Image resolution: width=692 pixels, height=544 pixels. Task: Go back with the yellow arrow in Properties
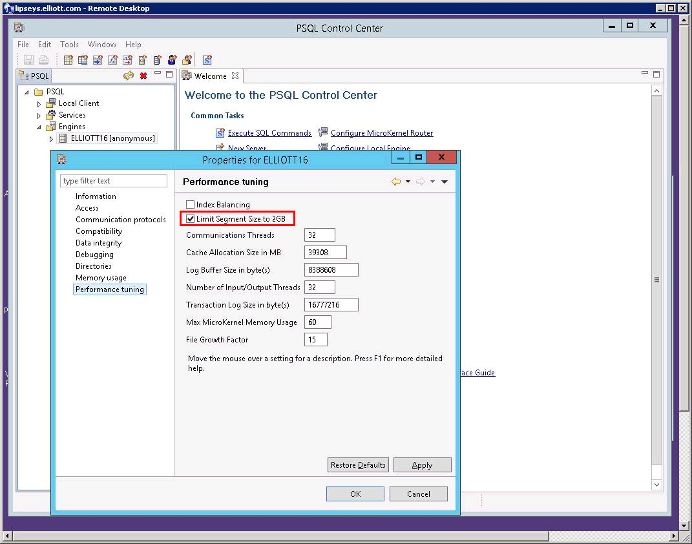click(396, 182)
